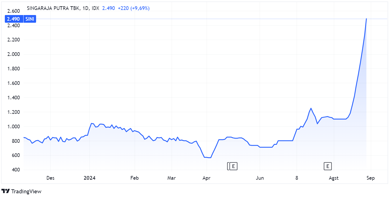
Task: Click the IDX exchange label
Action: click(x=95, y=8)
